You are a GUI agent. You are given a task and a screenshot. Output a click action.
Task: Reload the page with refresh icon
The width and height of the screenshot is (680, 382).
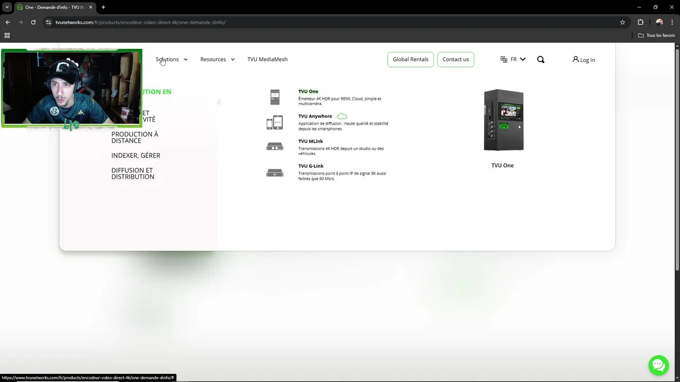33,22
